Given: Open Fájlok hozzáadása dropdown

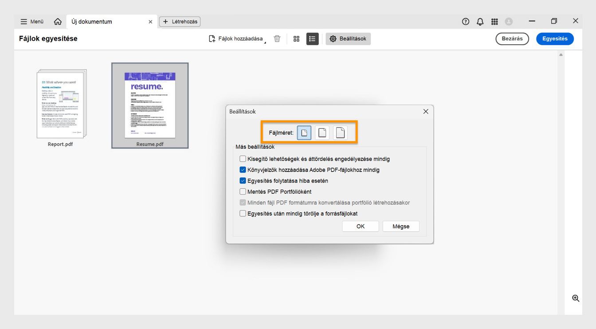Looking at the screenshot, I should [x=238, y=39].
